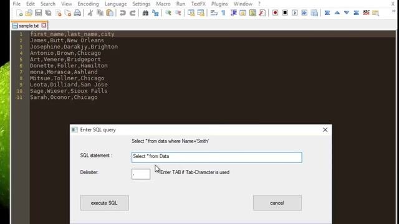
Task: Click the line James,Butt,New Orleans
Action: (67, 40)
